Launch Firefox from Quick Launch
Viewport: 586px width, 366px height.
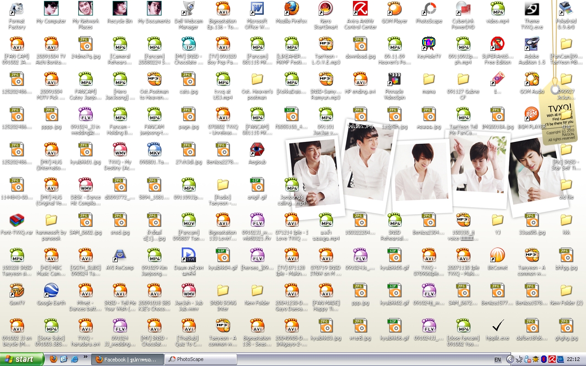[53, 359]
